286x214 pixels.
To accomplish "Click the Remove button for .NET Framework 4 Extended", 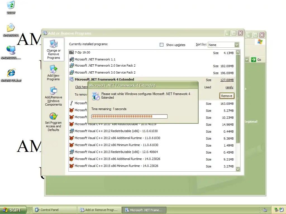I will (x=227, y=96).
